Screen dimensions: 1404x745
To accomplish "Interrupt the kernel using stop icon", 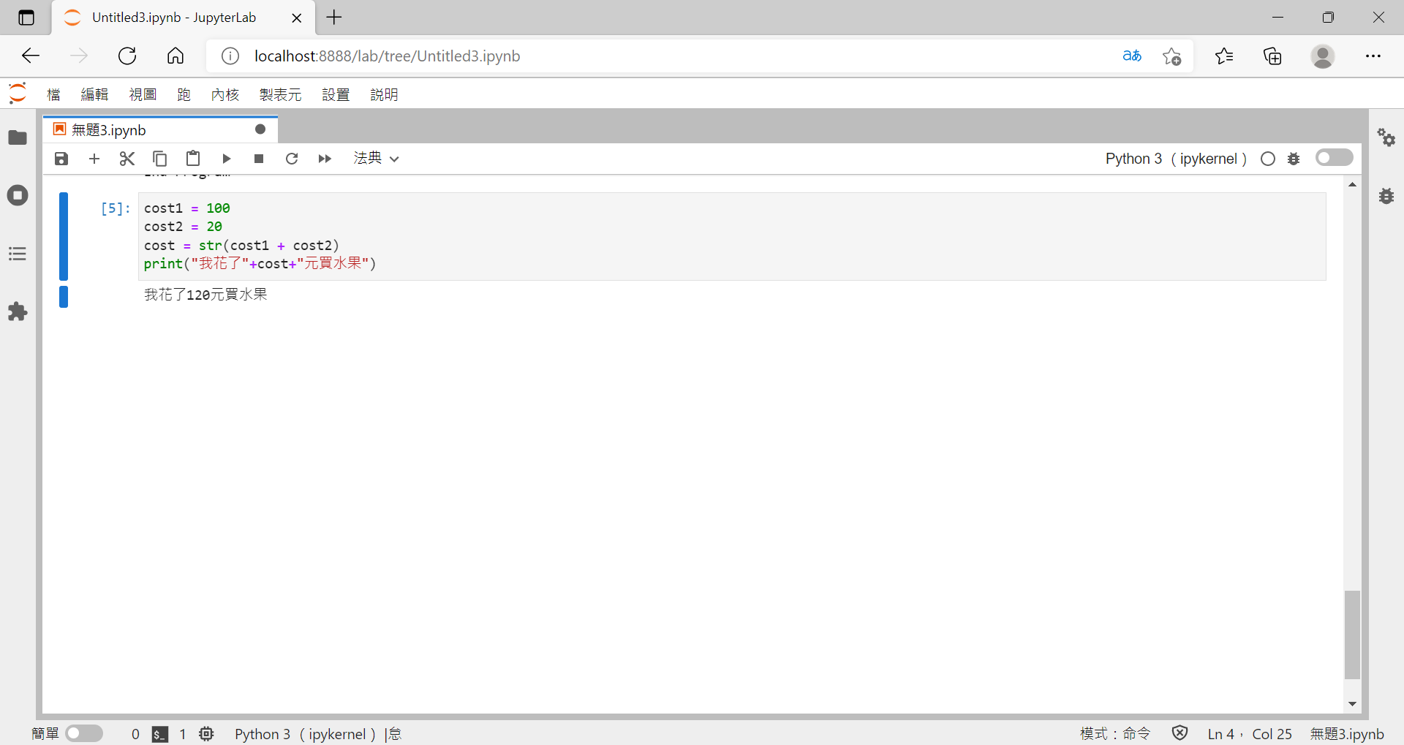I will coord(258,159).
